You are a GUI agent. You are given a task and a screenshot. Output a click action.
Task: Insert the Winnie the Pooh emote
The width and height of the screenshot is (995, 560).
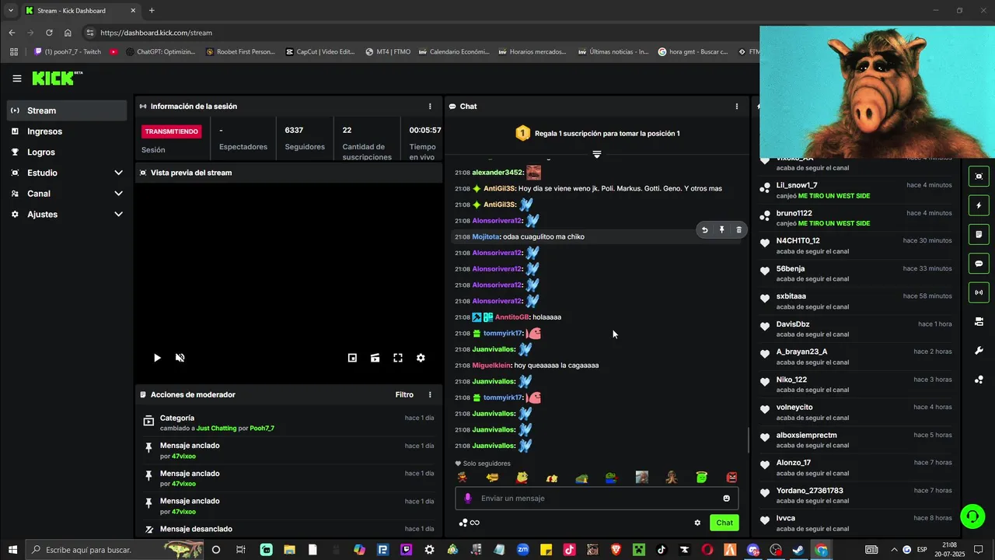click(522, 478)
